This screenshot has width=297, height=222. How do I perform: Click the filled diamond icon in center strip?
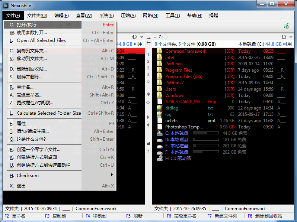(148, 94)
